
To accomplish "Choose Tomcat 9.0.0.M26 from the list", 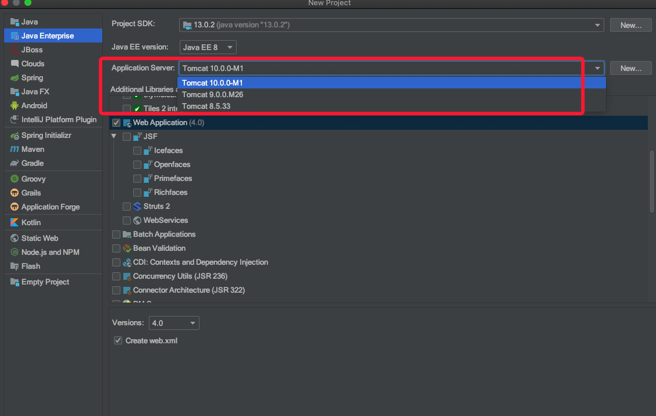I will coord(391,95).
